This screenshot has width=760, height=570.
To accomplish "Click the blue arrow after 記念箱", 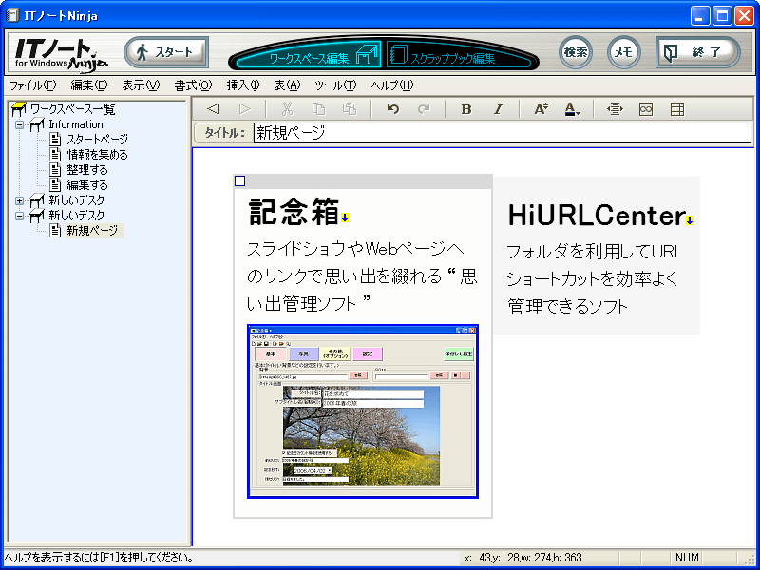I will (x=345, y=218).
